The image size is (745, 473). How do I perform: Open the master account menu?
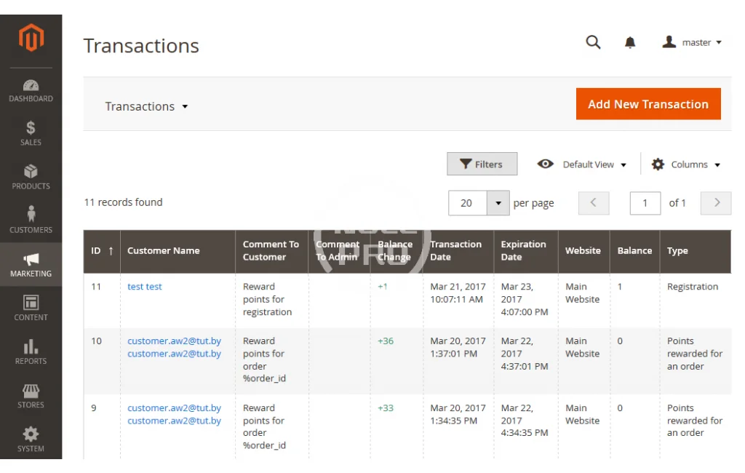[692, 43]
